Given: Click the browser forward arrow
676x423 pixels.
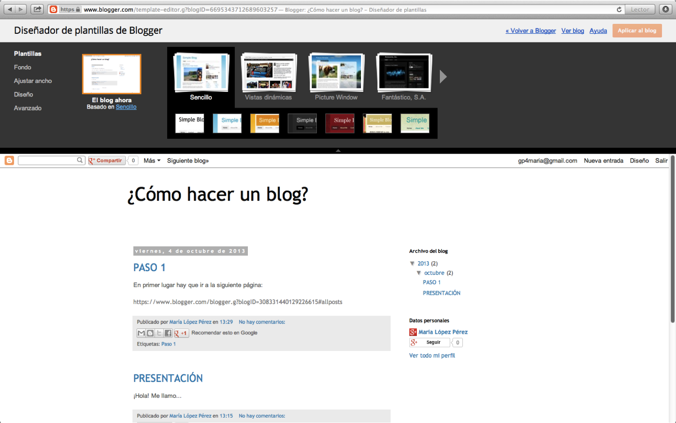Looking at the screenshot, I should (21, 9).
